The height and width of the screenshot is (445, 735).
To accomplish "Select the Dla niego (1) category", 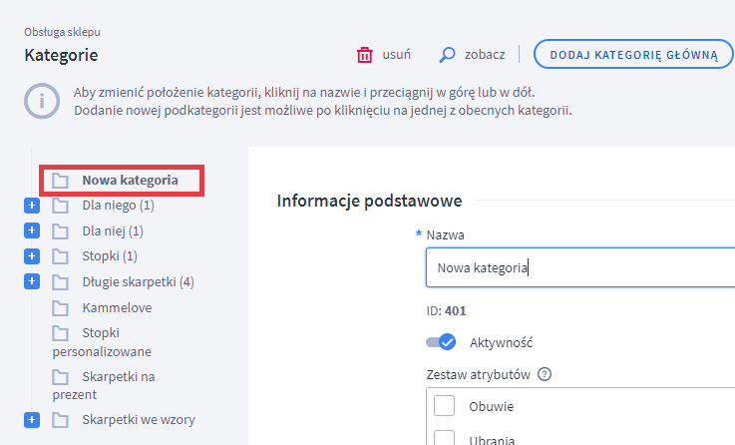I will coord(118,206).
